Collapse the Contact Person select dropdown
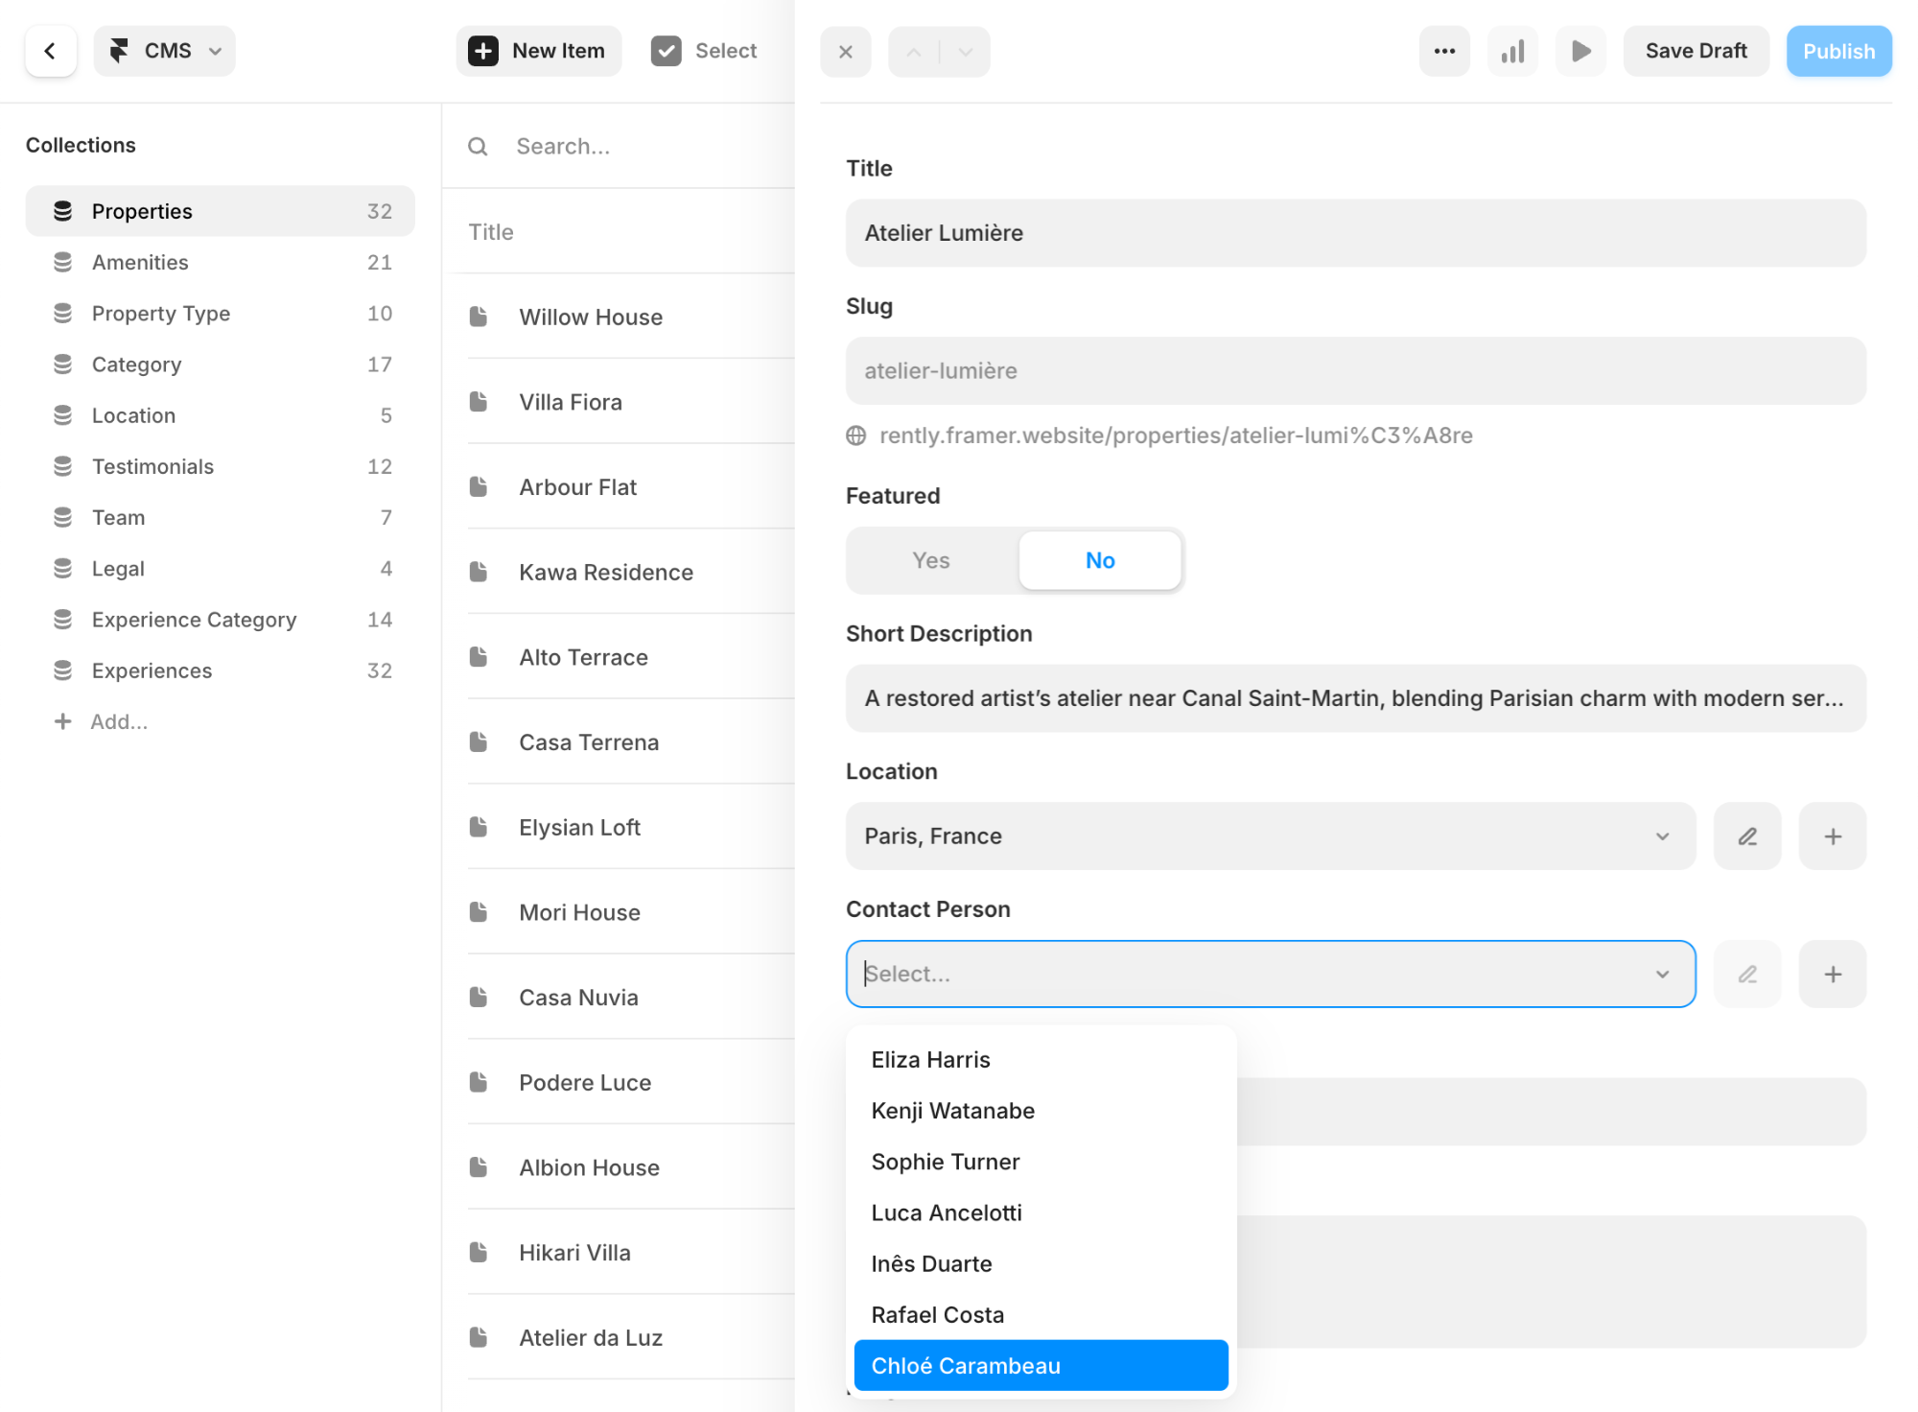Screen dimensions: 1918x1412 [1662, 975]
